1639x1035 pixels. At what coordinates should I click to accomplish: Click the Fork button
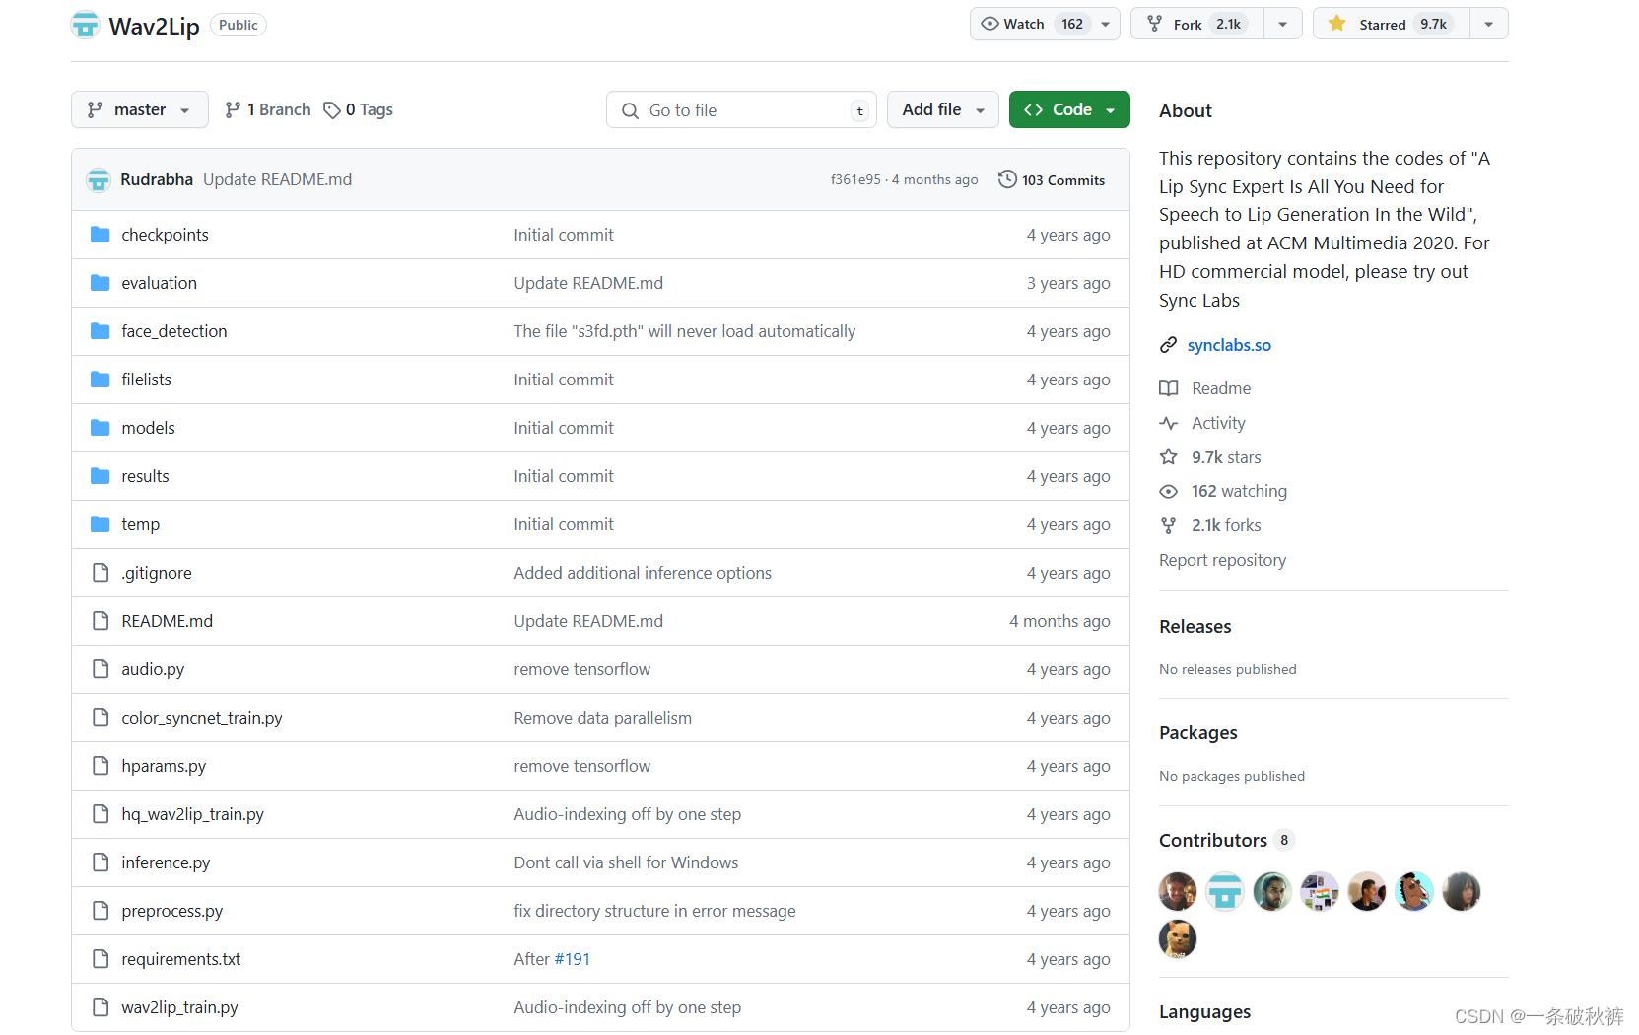1196,24
